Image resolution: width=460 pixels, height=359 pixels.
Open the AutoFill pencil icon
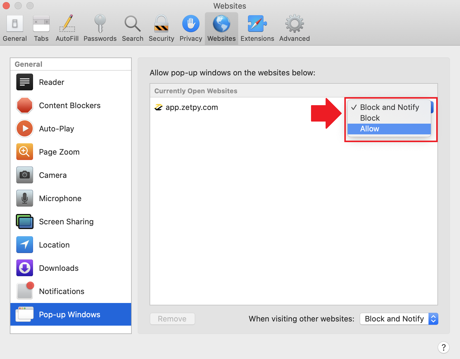tap(67, 24)
